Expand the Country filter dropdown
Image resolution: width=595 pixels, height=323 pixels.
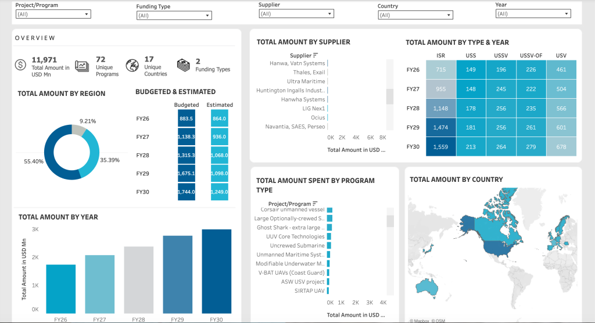point(415,15)
